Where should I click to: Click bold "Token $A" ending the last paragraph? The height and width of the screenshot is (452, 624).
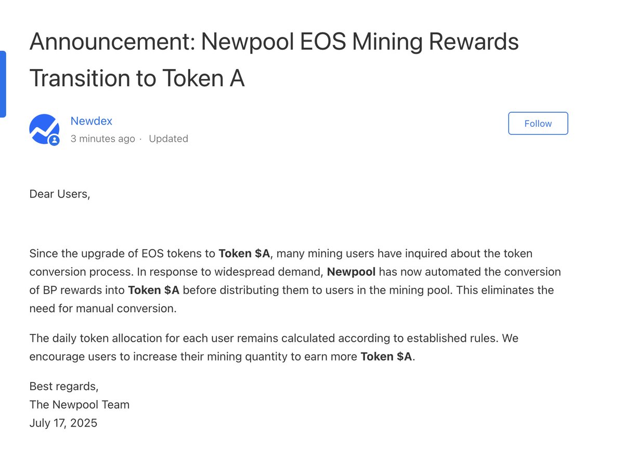coord(387,356)
